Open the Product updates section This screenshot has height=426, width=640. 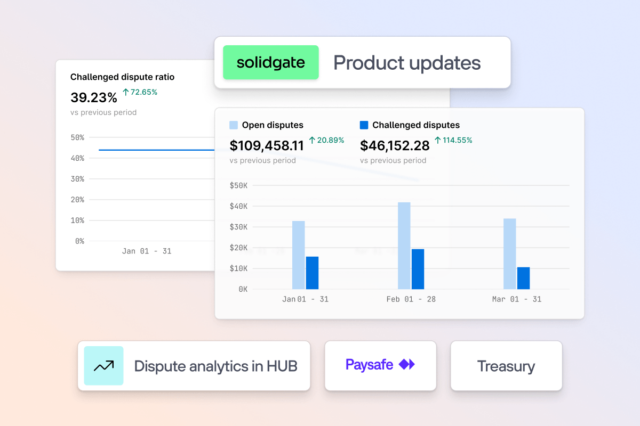click(406, 62)
